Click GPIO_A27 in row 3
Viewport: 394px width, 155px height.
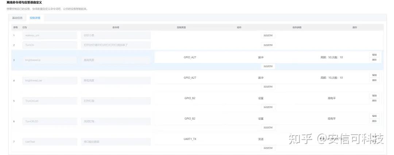[190, 57]
